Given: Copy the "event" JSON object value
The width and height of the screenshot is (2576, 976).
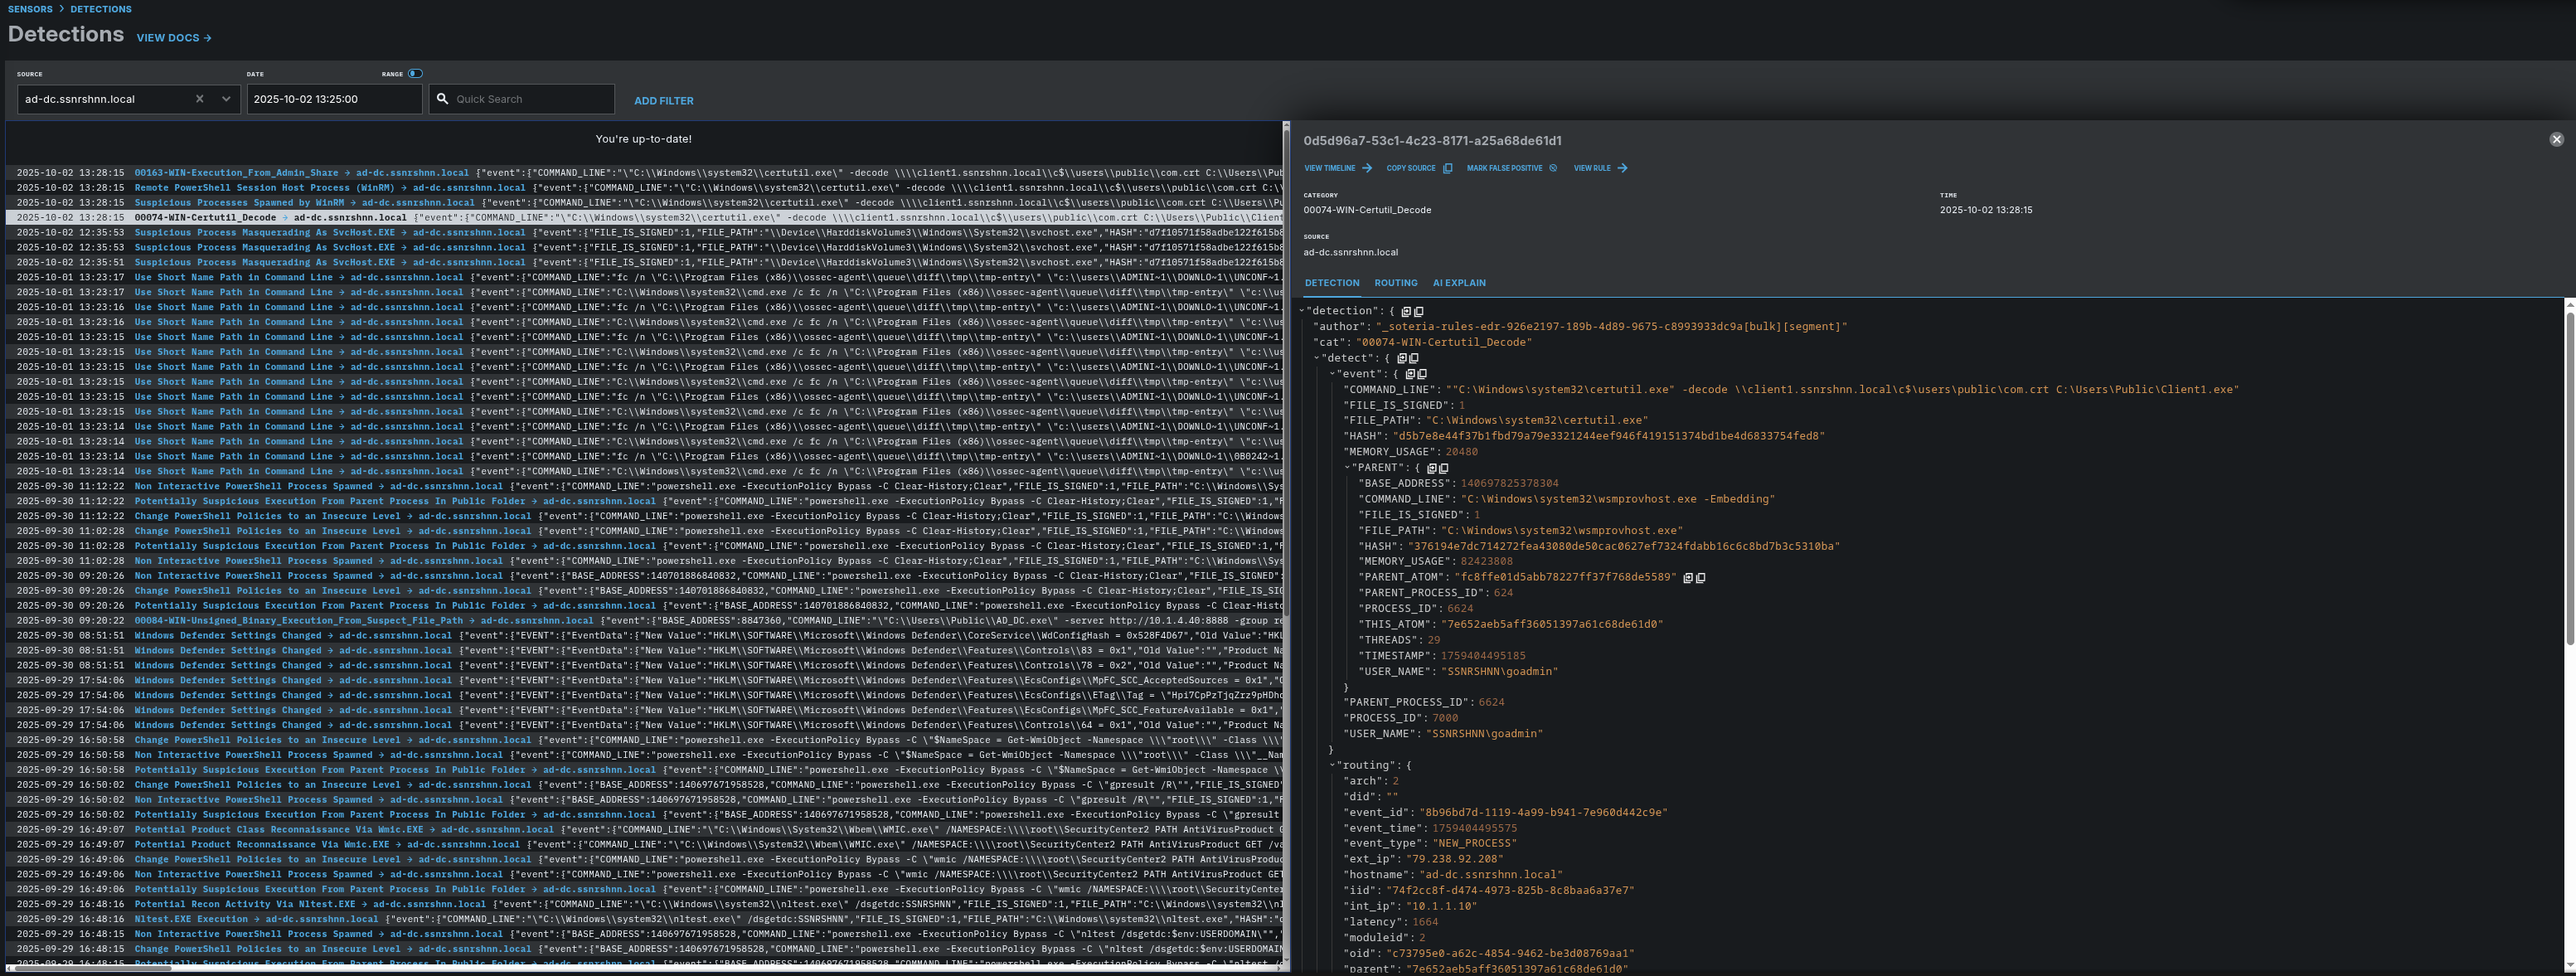Looking at the screenshot, I should point(1422,374).
